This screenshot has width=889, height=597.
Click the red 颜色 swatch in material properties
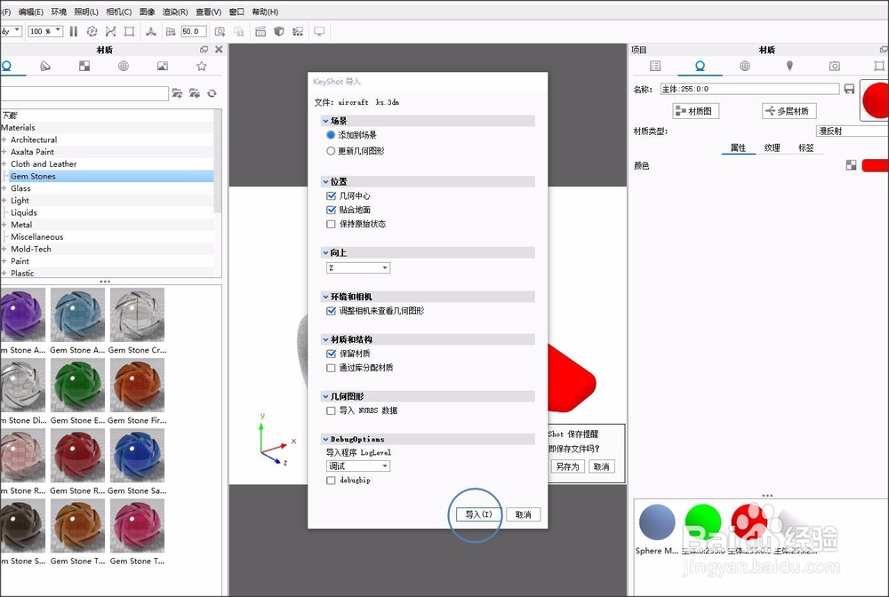pyautogui.click(x=875, y=165)
